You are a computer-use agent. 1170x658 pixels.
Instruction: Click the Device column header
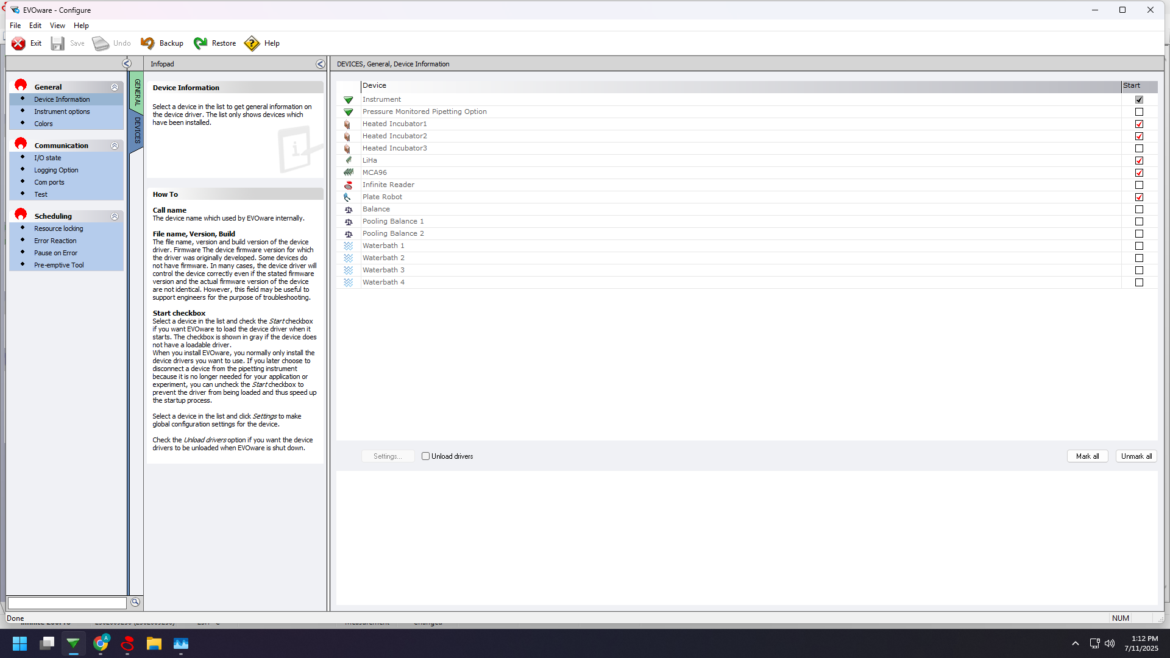pos(741,86)
